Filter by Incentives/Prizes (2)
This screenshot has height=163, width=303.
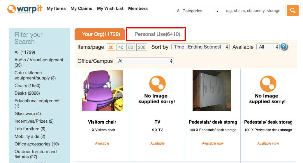point(34,121)
